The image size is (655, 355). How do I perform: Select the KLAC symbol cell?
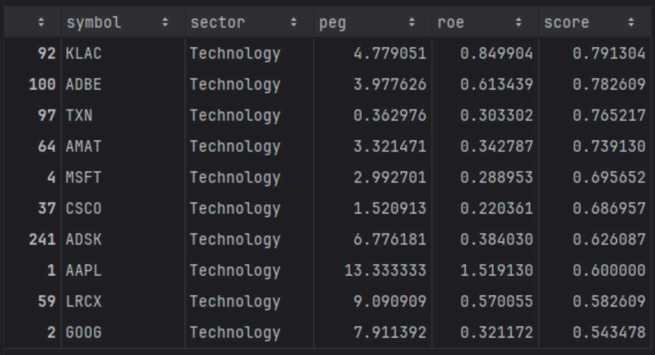pyautogui.click(x=84, y=54)
